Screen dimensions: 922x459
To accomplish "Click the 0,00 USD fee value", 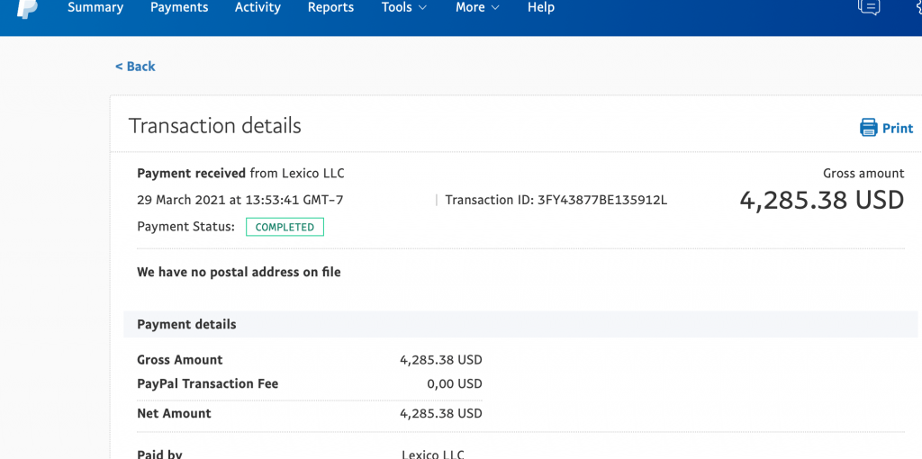I will click(x=455, y=383).
